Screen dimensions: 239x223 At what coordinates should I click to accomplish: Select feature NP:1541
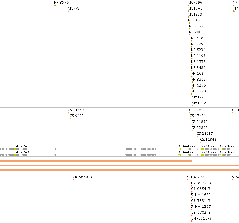click(195, 8)
